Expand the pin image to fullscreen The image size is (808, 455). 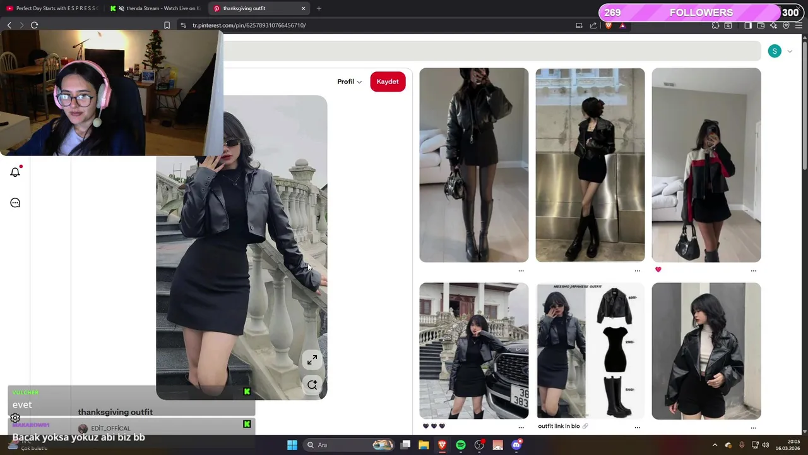coord(312,360)
